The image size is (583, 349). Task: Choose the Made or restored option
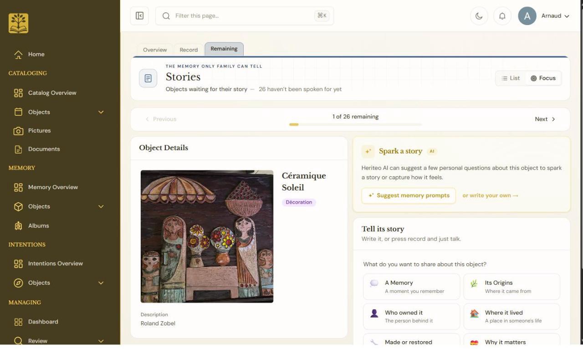411,340
